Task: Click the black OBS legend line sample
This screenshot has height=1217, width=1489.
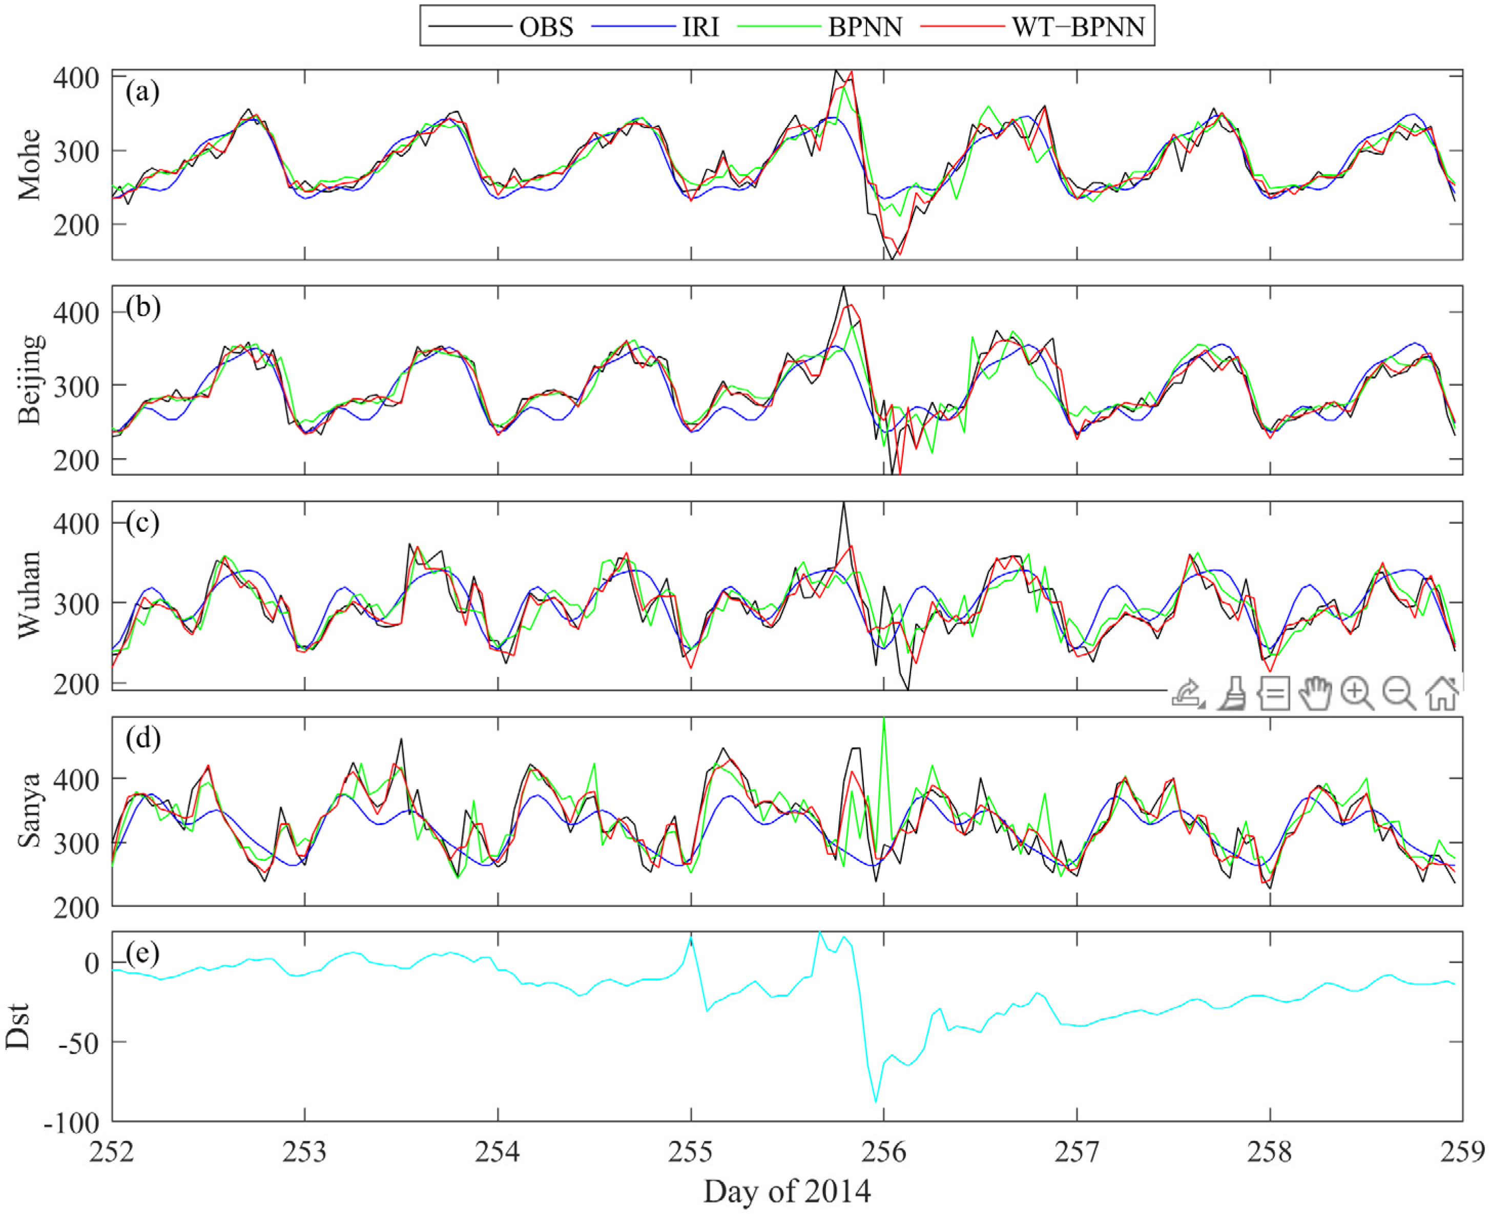Action: (x=470, y=27)
